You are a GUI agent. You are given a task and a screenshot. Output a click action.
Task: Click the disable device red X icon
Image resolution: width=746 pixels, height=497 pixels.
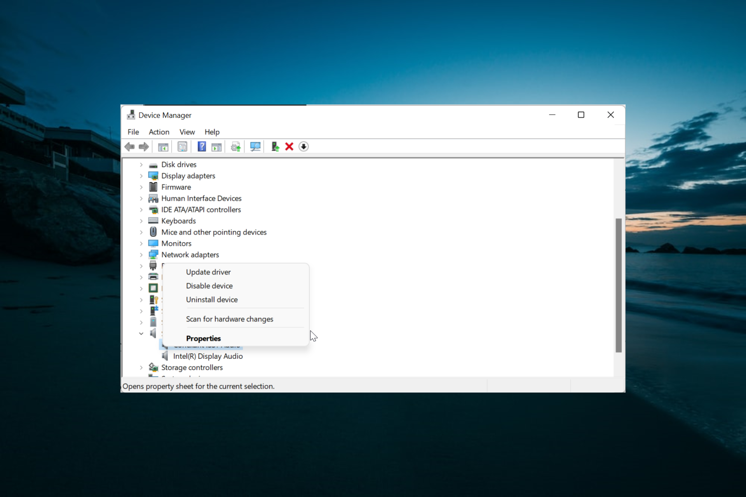pos(289,146)
